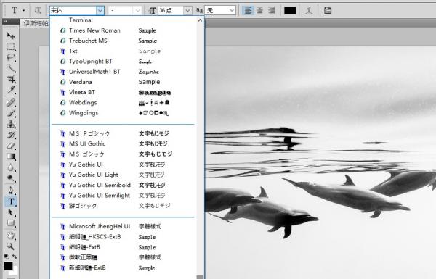
Task: Open the font size dropdown
Action: [x=187, y=11]
